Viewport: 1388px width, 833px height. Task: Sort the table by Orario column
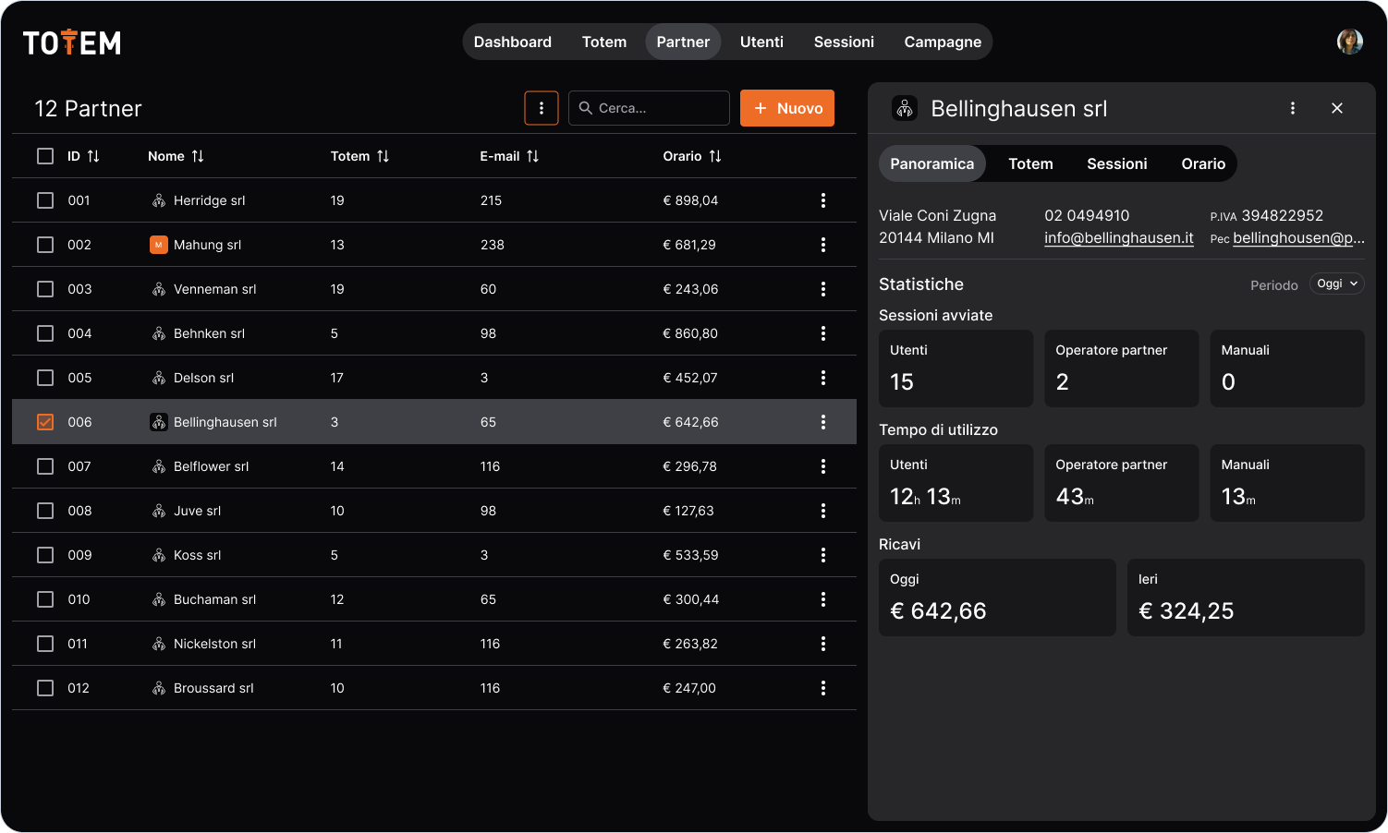coord(715,156)
